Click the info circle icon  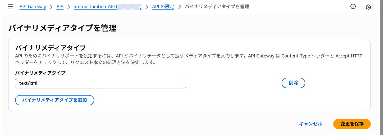coord(353,7)
